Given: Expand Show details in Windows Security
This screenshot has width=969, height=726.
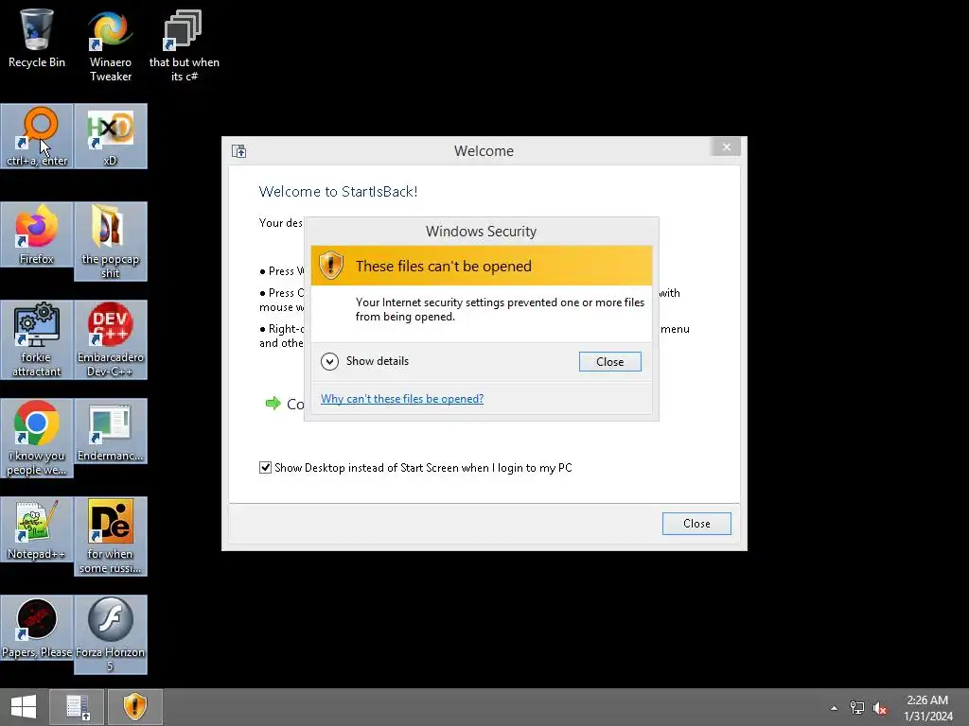Looking at the screenshot, I should click(364, 361).
